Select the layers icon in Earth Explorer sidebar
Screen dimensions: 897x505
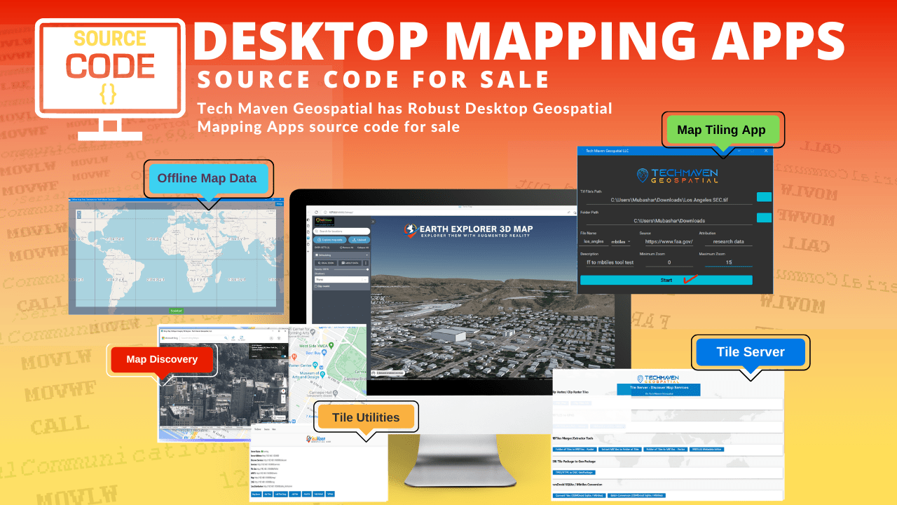tap(308, 238)
